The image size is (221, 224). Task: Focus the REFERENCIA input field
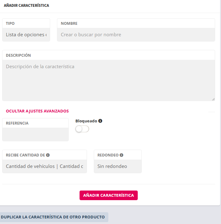[x=35, y=134]
